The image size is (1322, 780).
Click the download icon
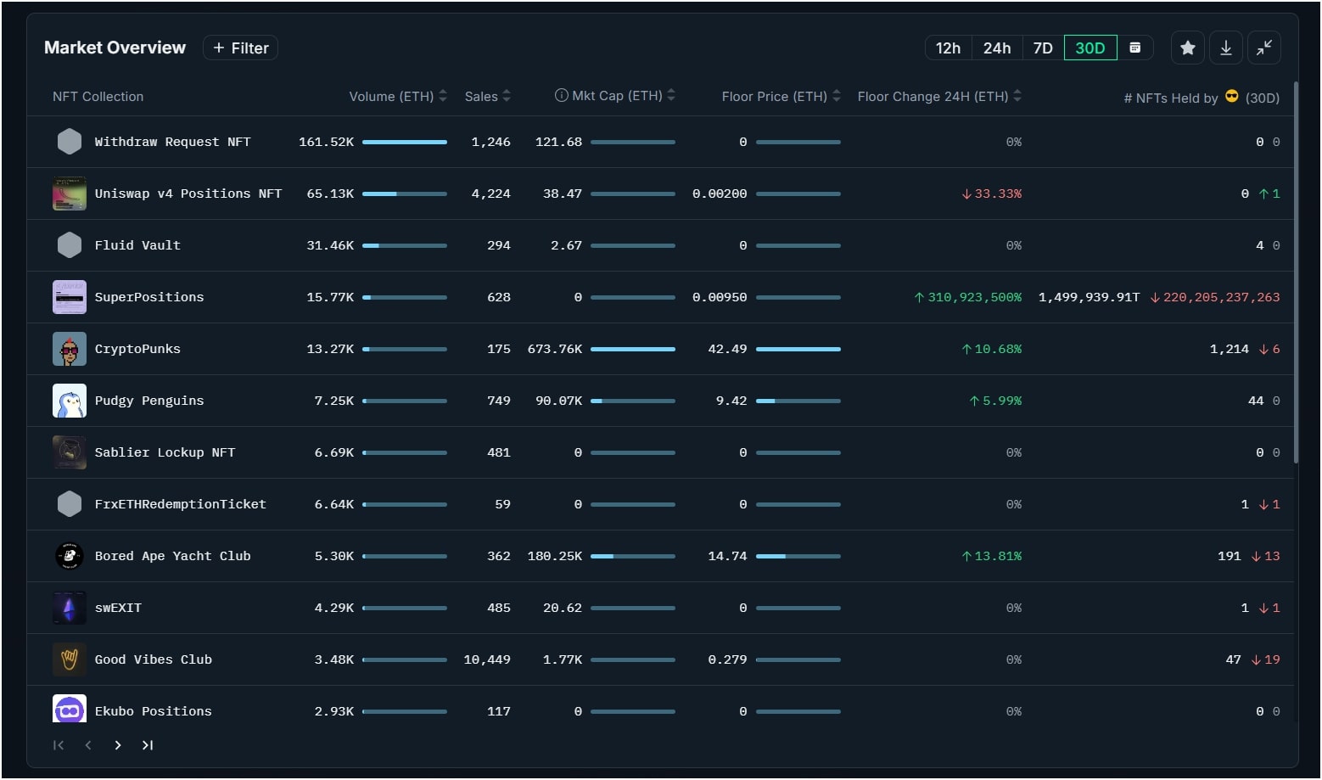point(1226,48)
